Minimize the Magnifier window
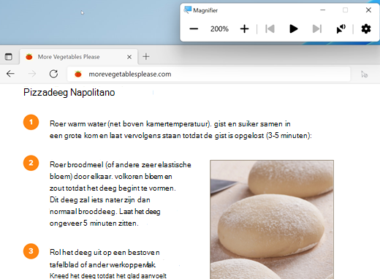Viewport: 380px width, 279px height. click(323, 10)
